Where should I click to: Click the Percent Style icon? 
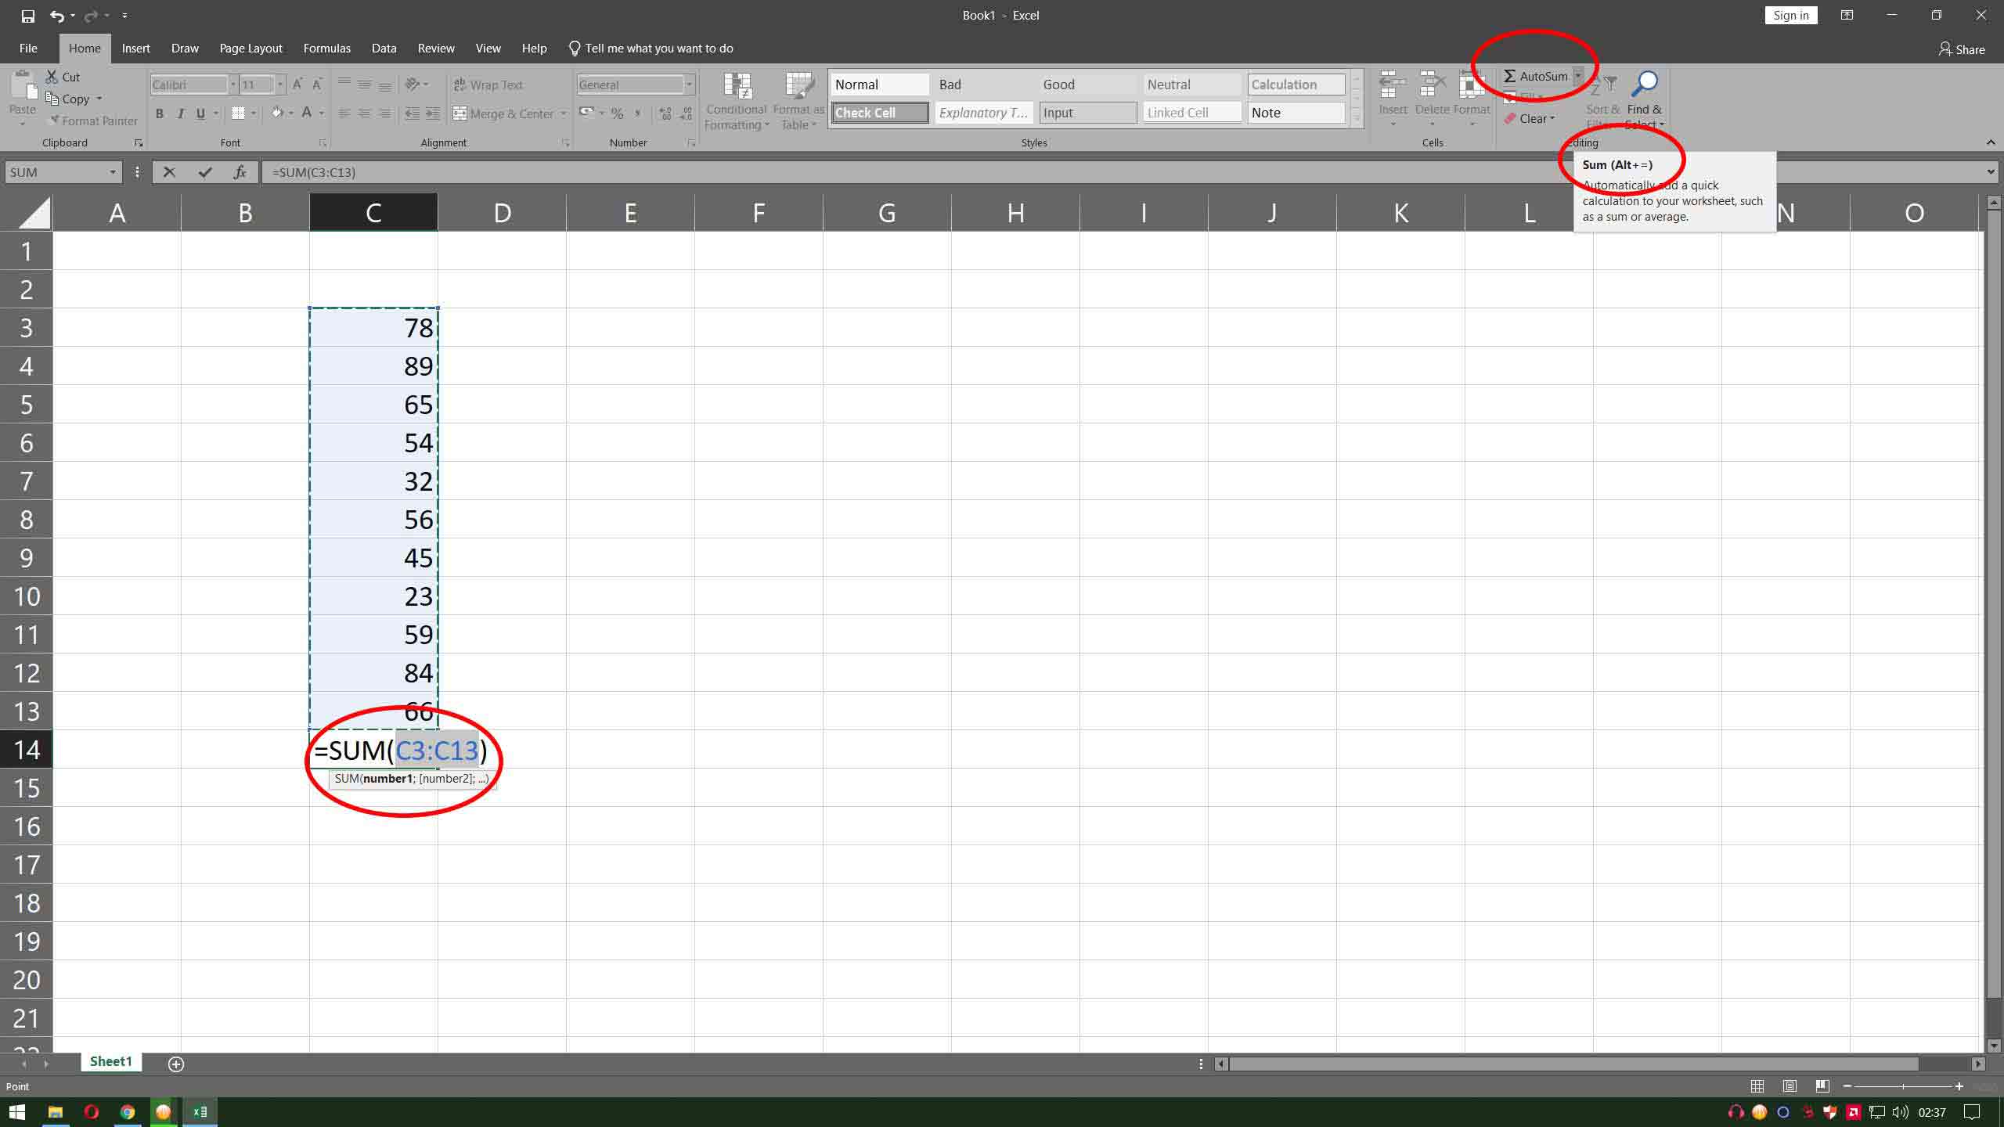[618, 113]
